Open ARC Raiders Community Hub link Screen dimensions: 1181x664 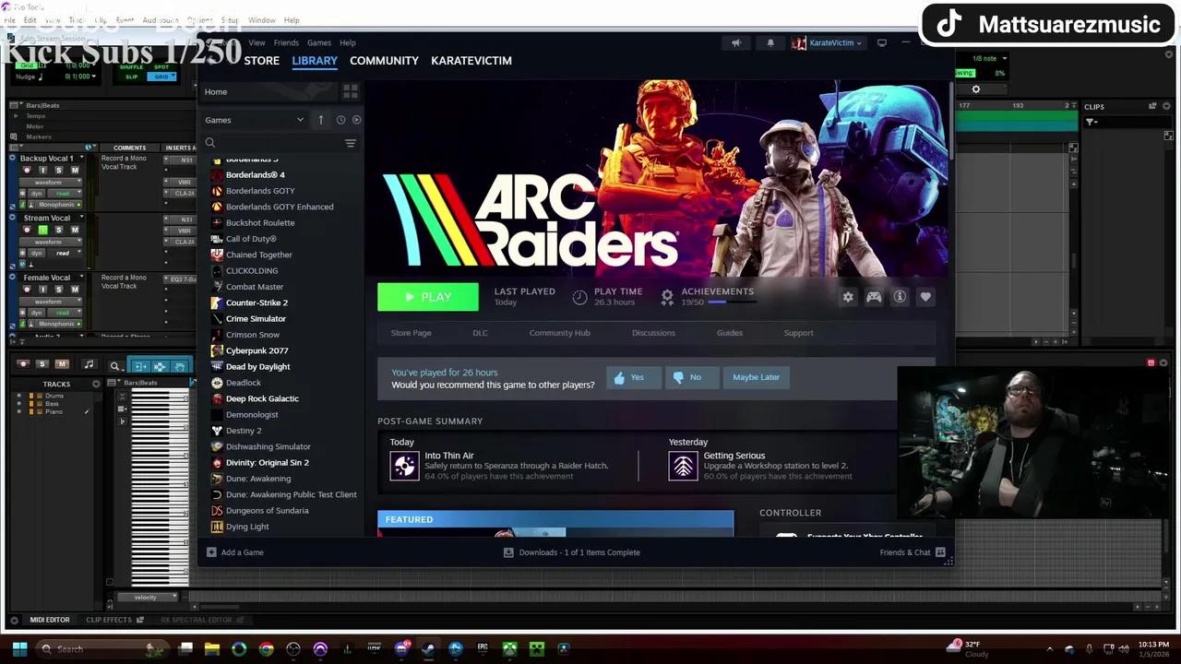point(559,333)
